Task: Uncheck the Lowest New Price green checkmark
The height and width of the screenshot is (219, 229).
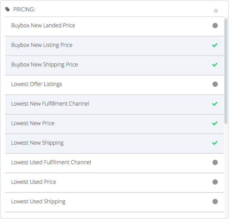Action: (x=215, y=124)
